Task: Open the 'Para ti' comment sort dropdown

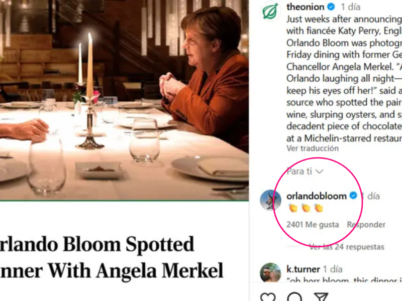Action: pyautogui.click(x=305, y=172)
